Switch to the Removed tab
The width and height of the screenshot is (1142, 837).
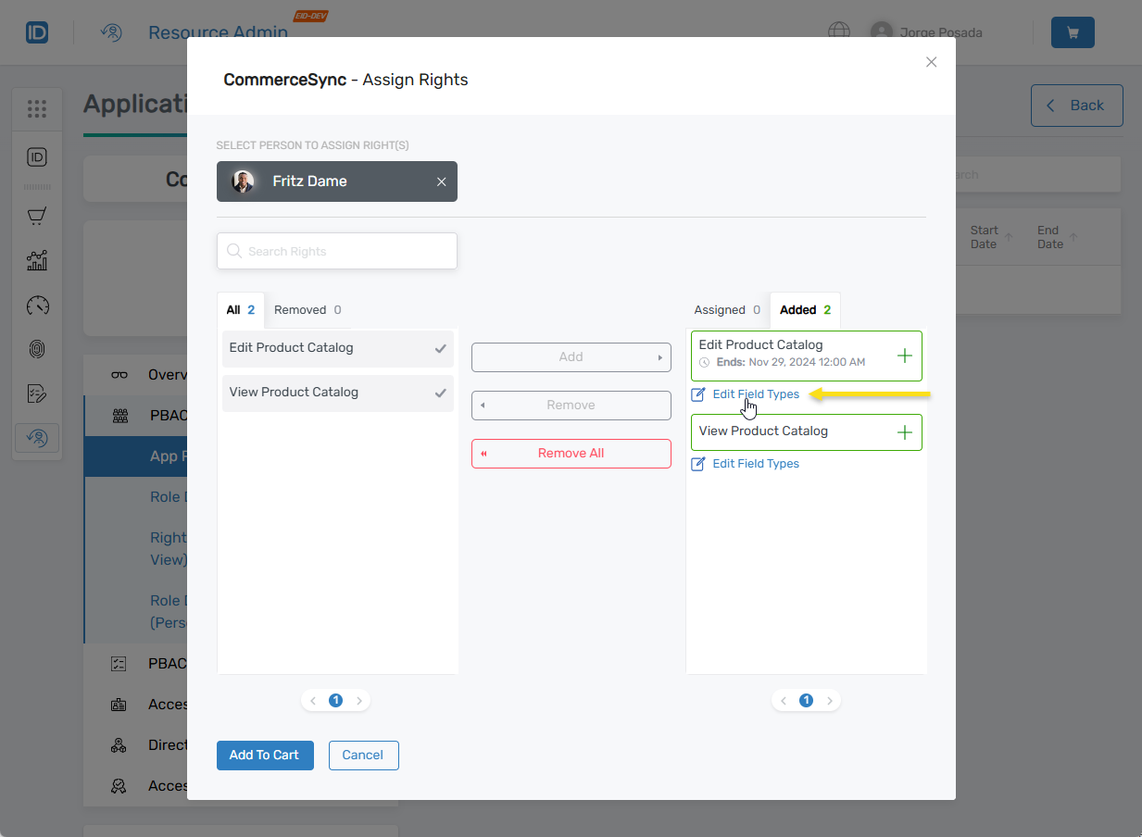pos(298,309)
